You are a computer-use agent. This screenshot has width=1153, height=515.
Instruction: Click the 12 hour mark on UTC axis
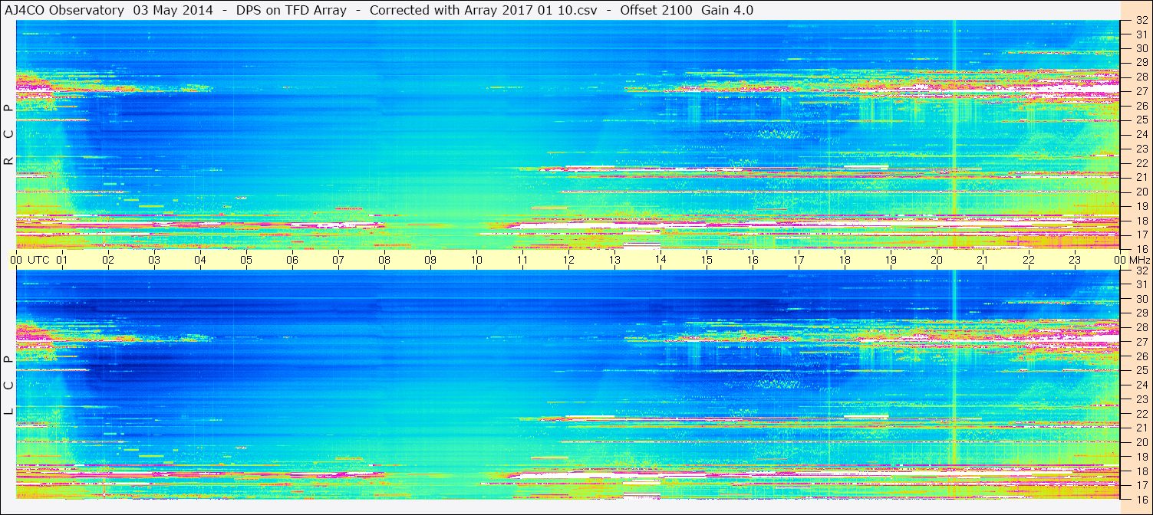[x=568, y=260]
